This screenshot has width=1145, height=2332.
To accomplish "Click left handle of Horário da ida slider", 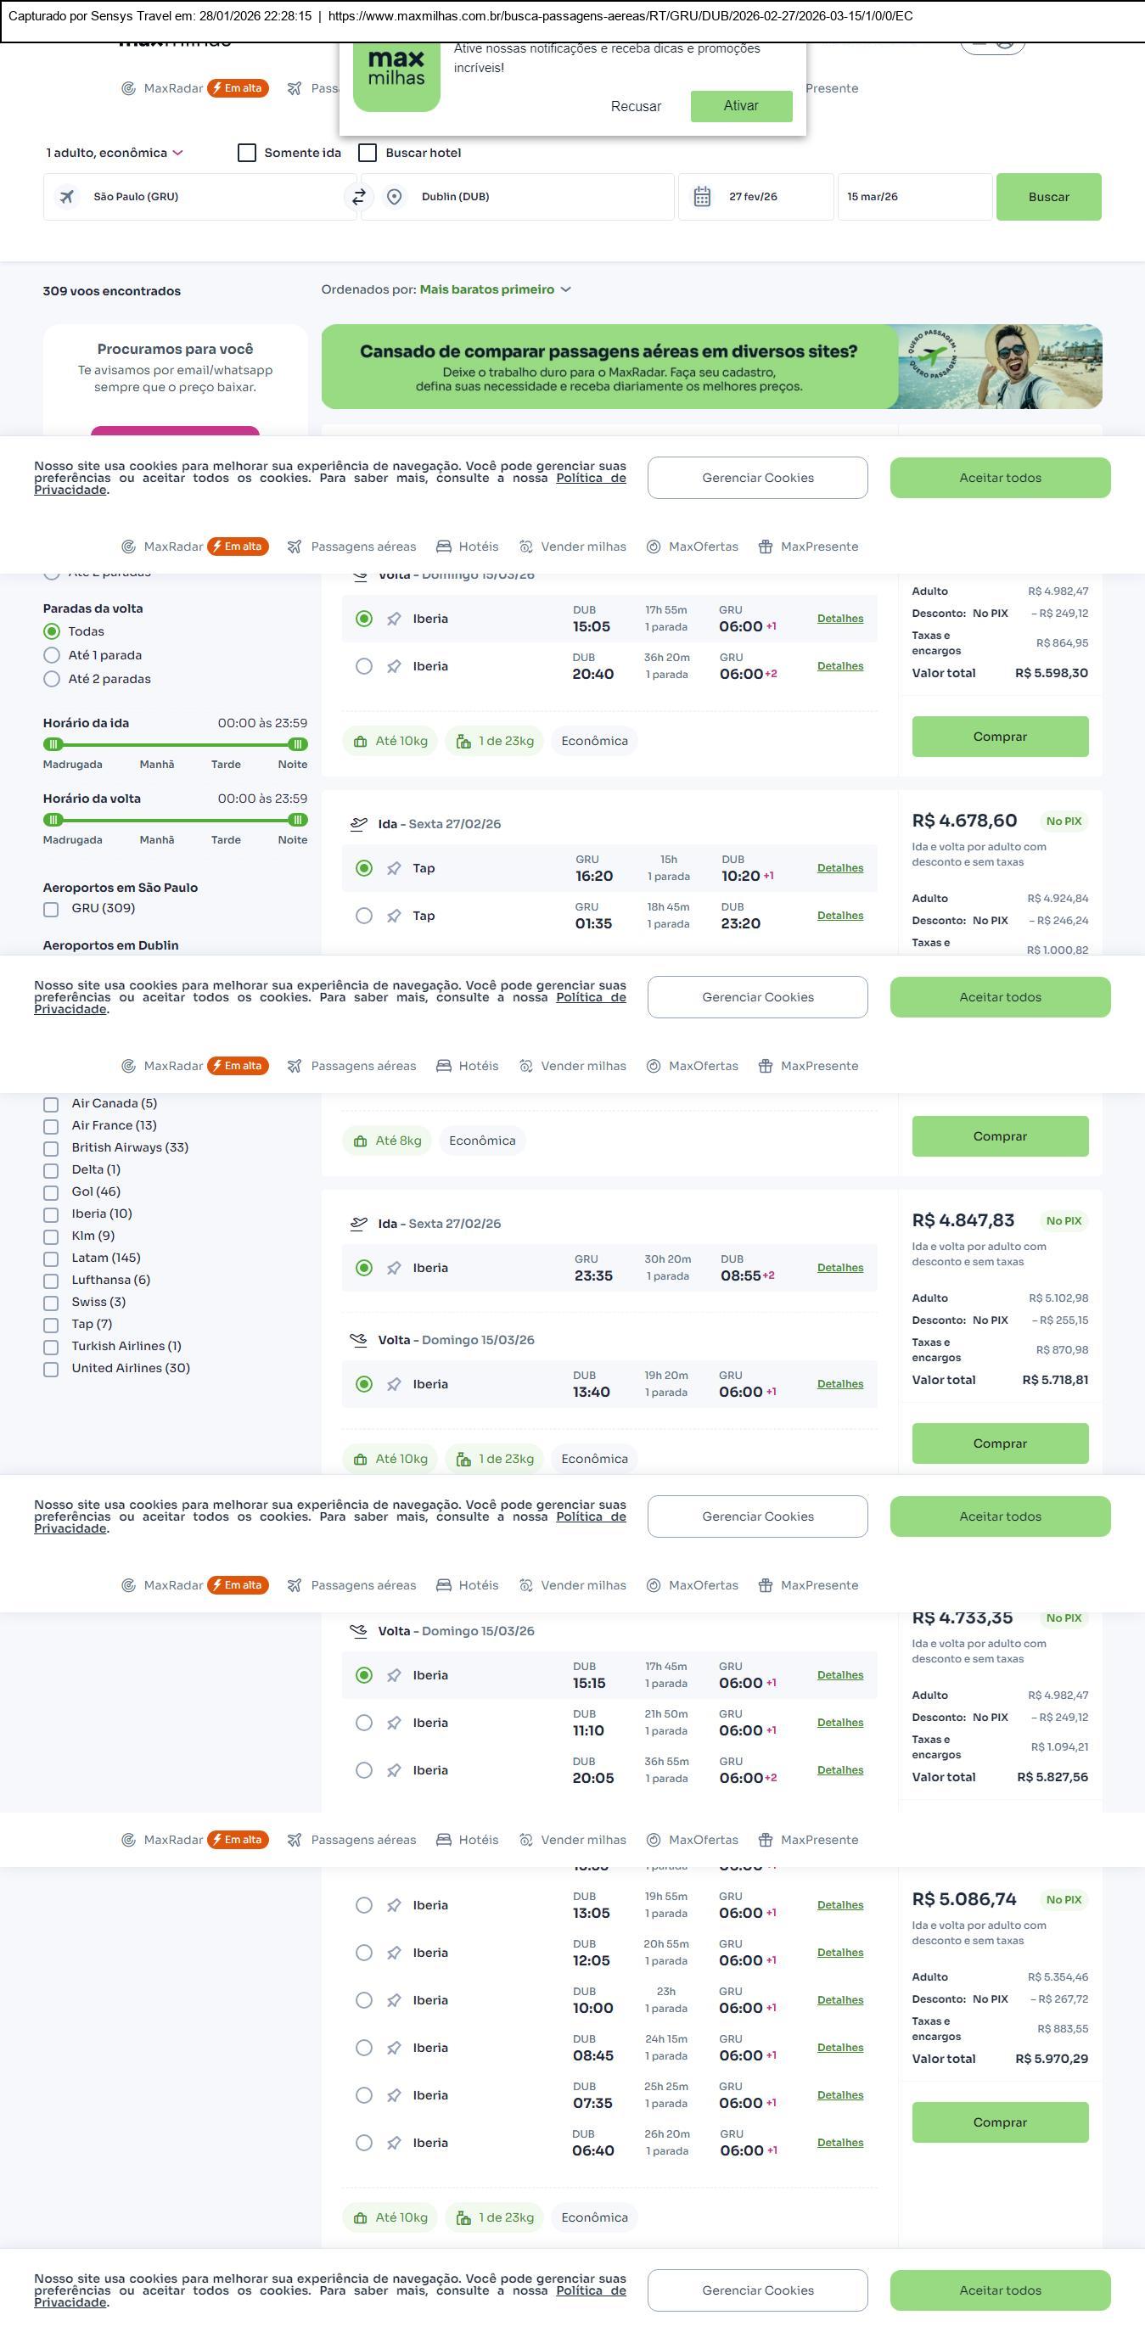I will [53, 744].
